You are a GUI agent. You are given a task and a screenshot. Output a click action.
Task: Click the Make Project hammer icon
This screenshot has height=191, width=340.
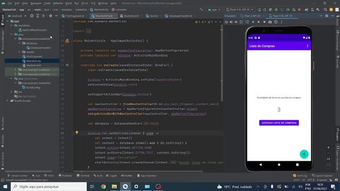[201, 10]
